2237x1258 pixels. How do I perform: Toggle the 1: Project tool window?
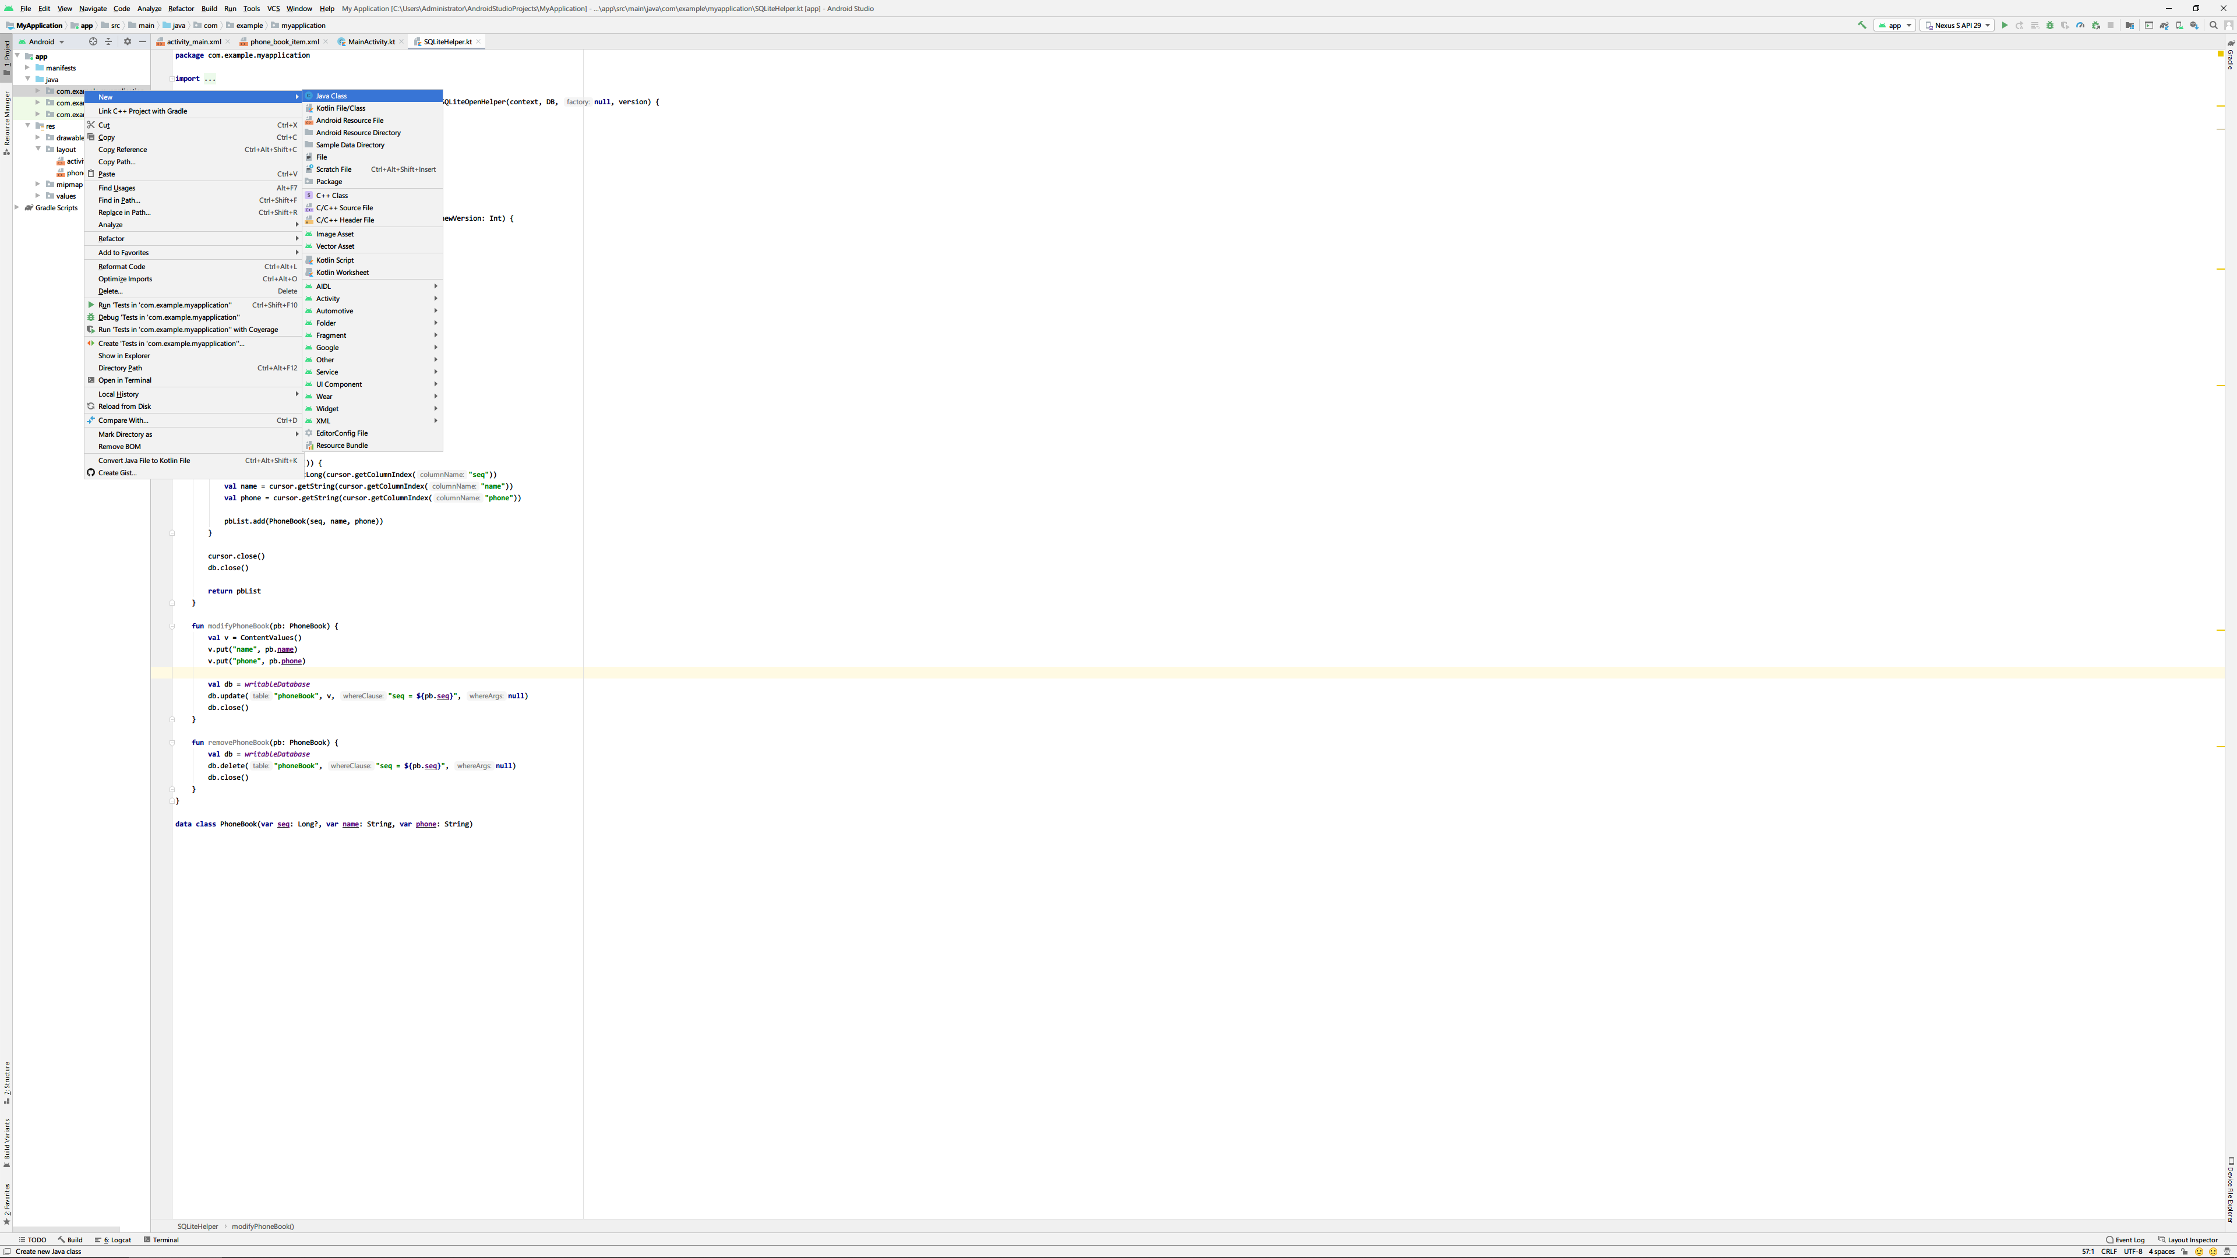[x=6, y=57]
